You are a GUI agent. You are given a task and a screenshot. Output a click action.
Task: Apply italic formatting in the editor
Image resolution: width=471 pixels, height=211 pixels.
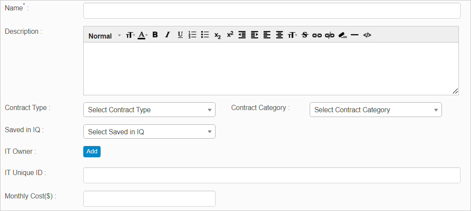coord(167,35)
